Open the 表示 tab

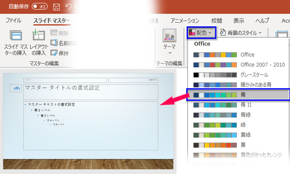(239, 20)
